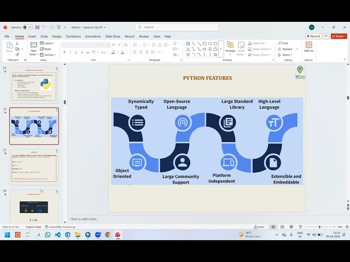Select the 5-point Star shape
The width and height of the screenshot is (350, 262).
pos(215,55)
